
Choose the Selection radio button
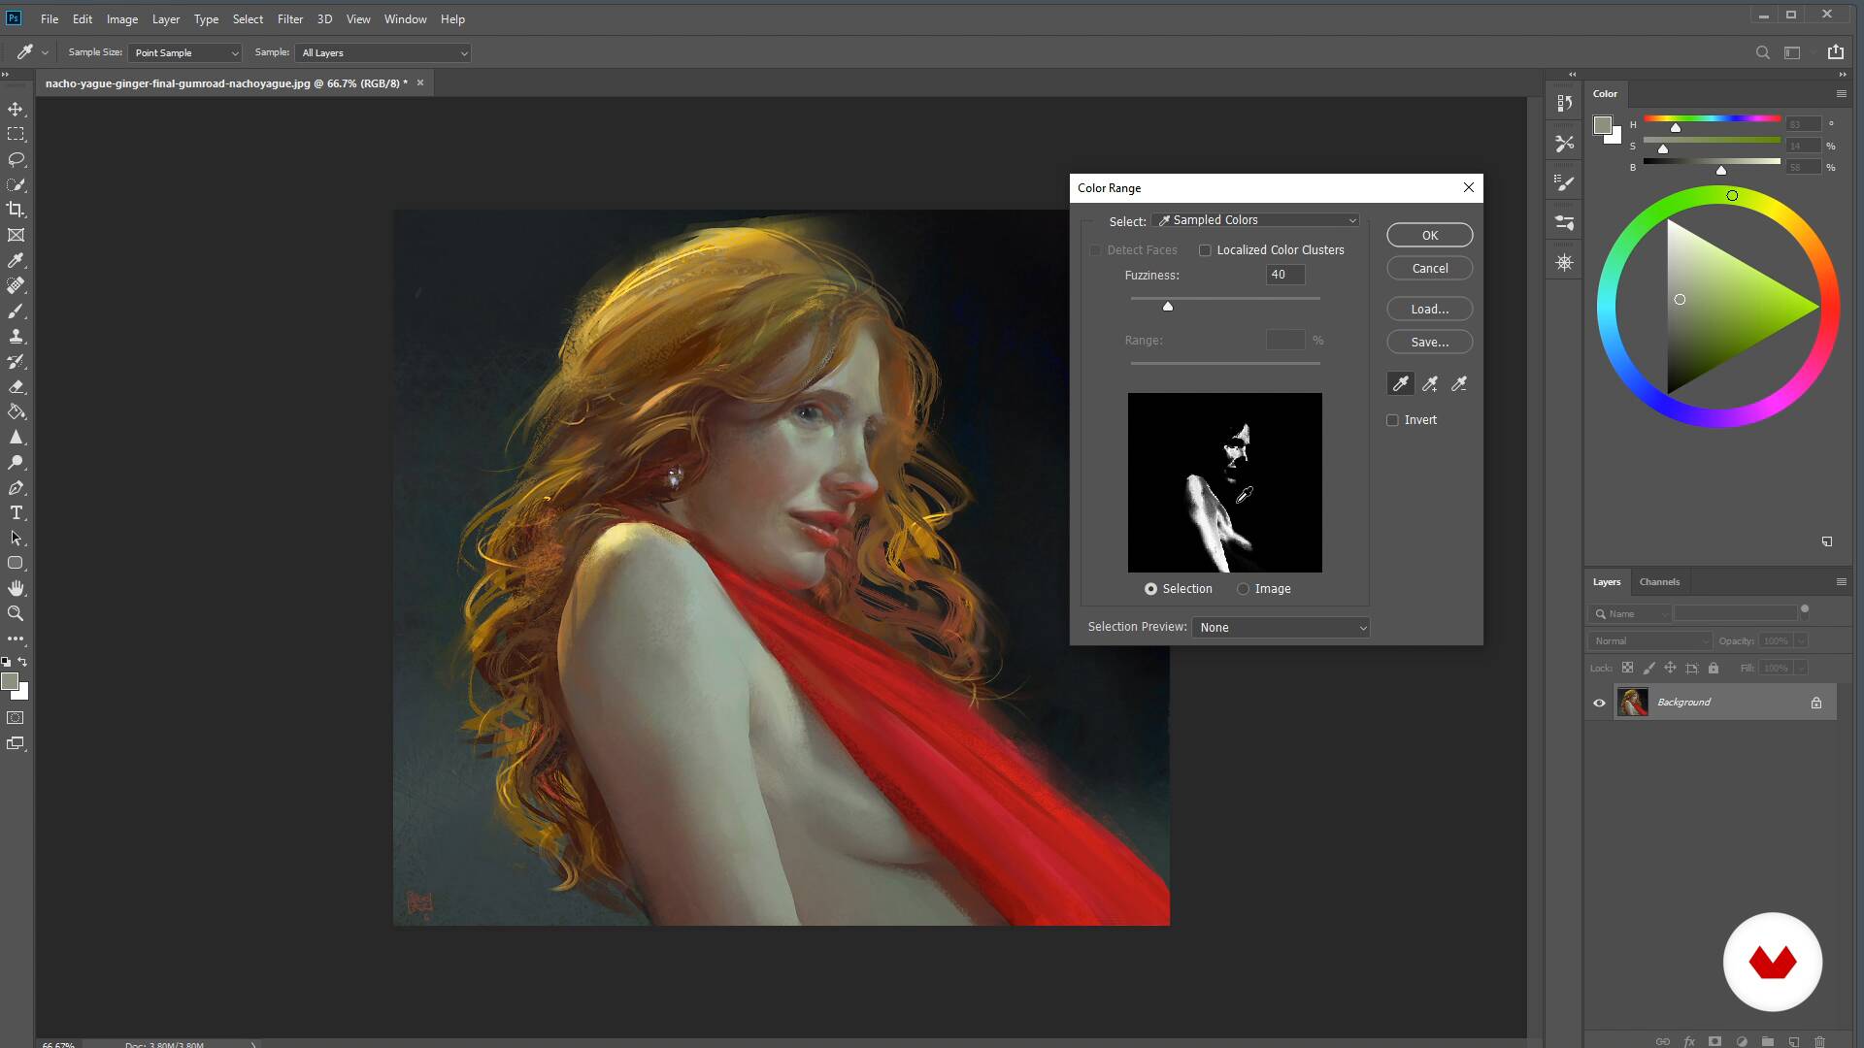click(1150, 589)
